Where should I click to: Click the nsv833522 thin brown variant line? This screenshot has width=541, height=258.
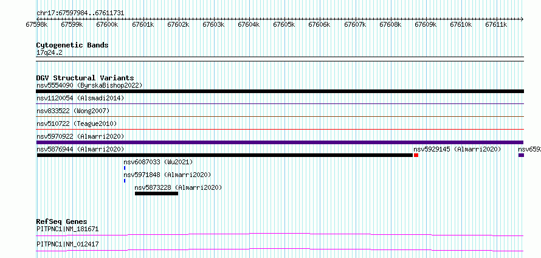click(x=280, y=116)
